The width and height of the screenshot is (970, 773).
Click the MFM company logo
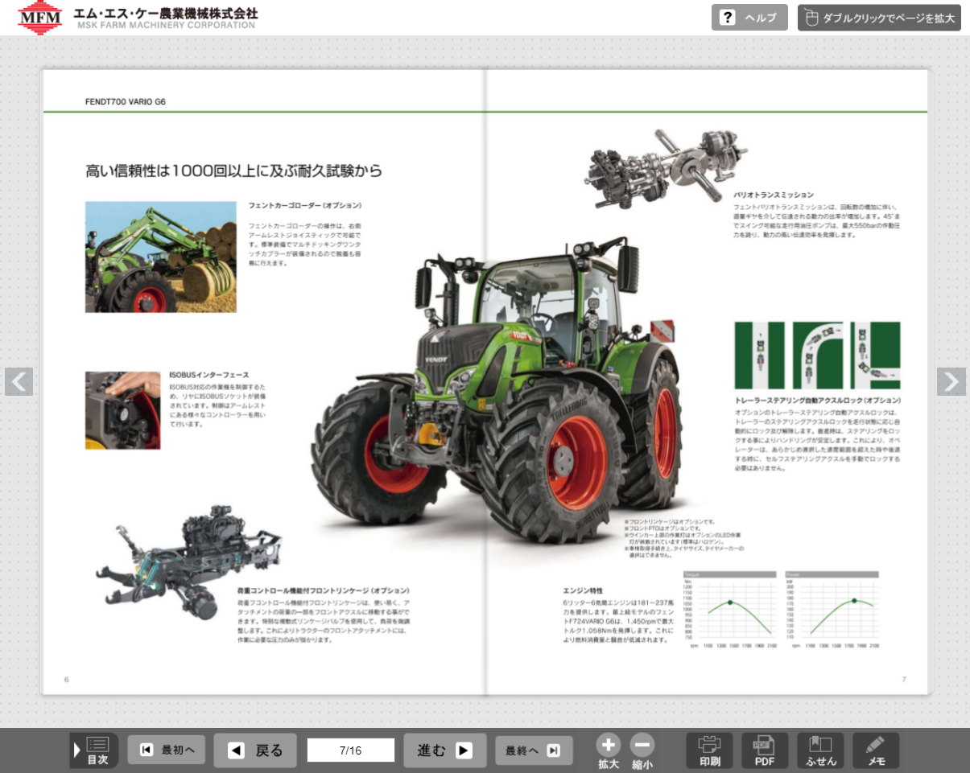[x=39, y=18]
